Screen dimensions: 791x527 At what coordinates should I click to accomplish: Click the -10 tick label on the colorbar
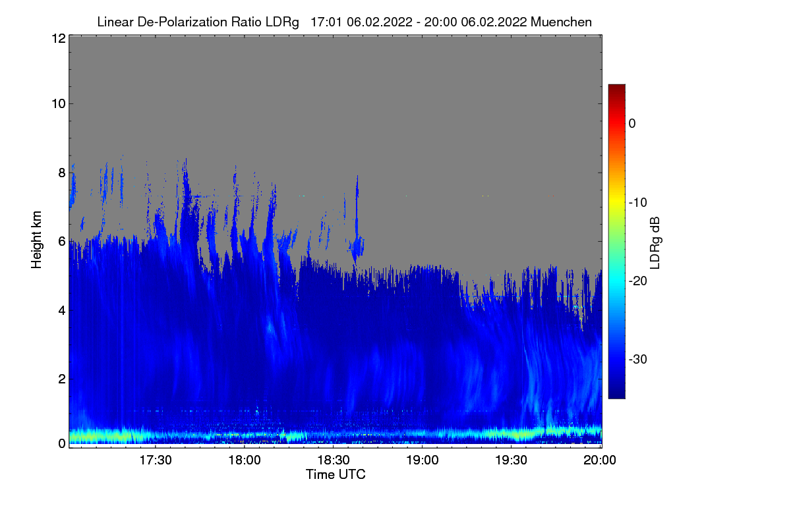click(x=637, y=202)
